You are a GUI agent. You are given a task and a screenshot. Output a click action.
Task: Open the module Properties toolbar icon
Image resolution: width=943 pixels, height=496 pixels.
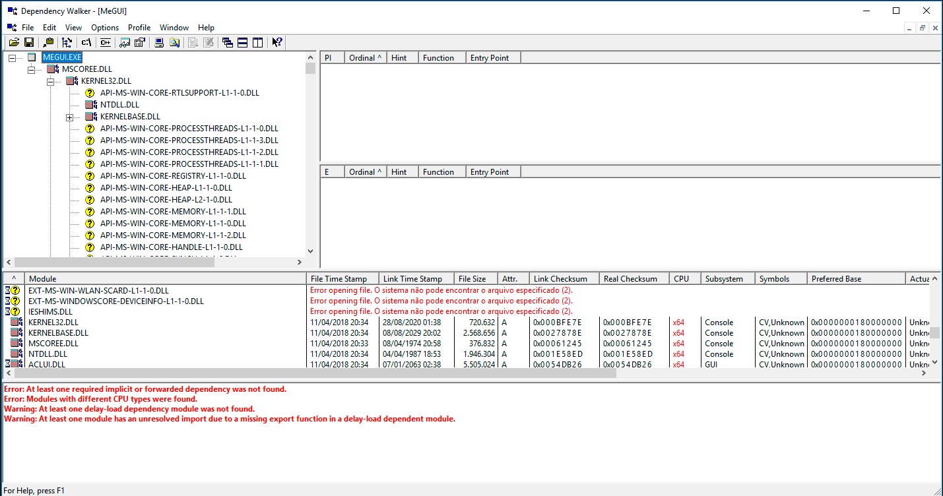click(139, 42)
